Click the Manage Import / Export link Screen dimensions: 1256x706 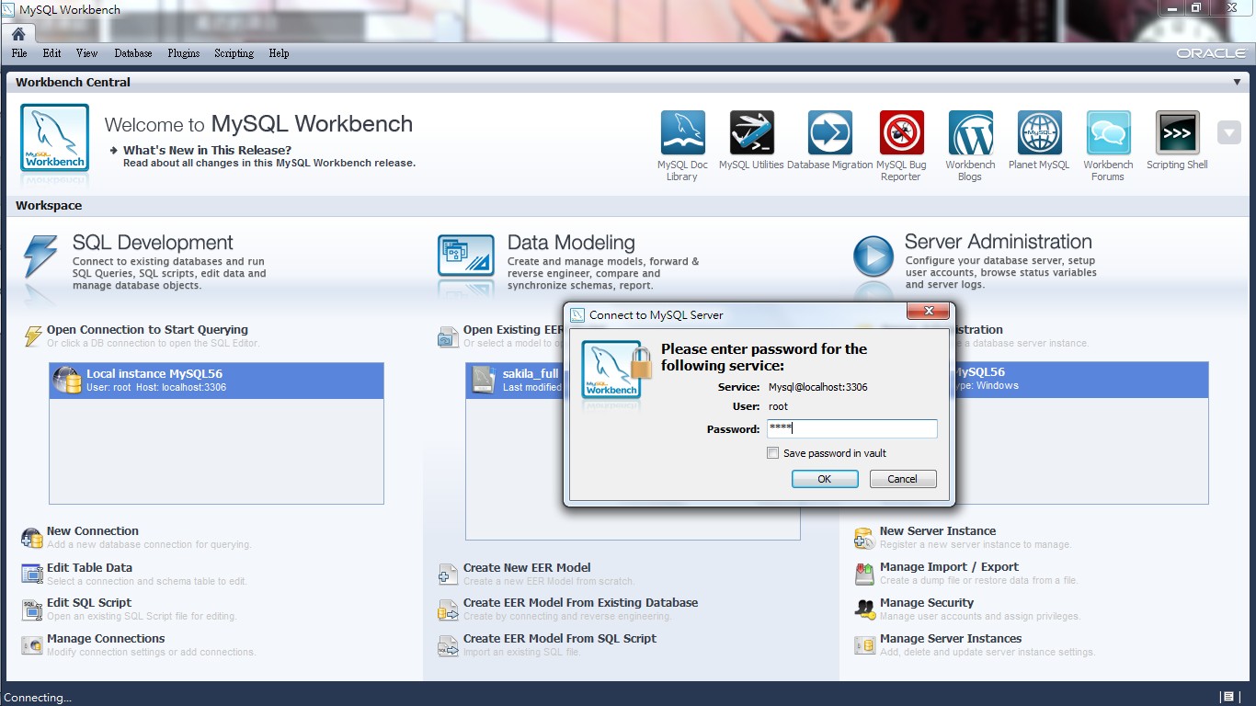[x=949, y=567]
